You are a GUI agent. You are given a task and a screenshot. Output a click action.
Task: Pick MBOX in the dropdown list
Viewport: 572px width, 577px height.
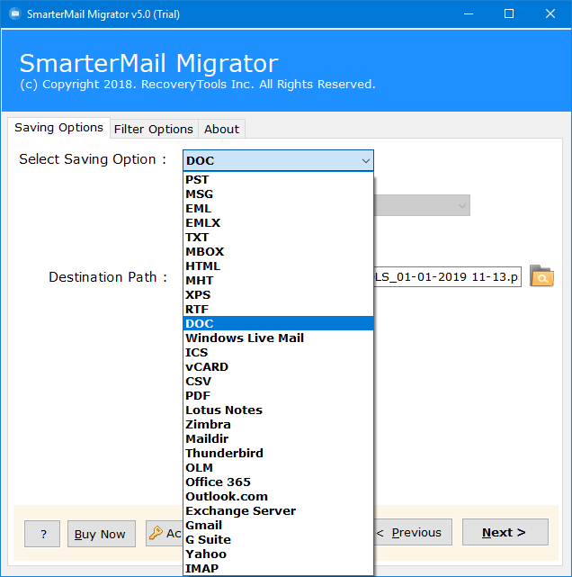click(x=278, y=251)
